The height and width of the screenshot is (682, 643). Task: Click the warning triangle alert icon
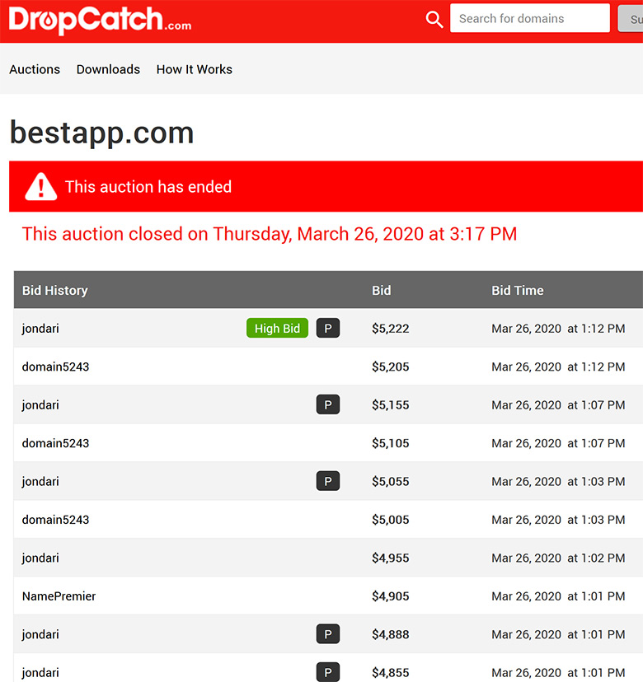pyautogui.click(x=41, y=187)
